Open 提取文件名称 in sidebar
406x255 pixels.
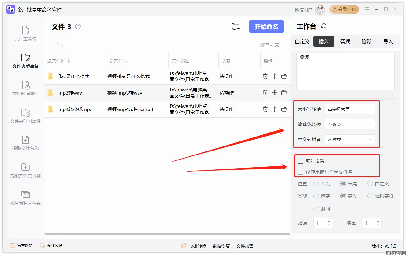(x=26, y=143)
